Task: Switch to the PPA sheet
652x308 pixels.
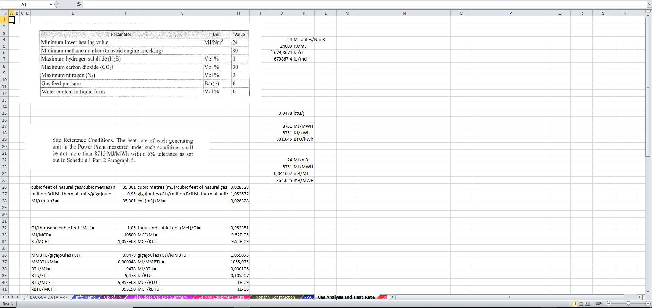Action: coord(308,297)
